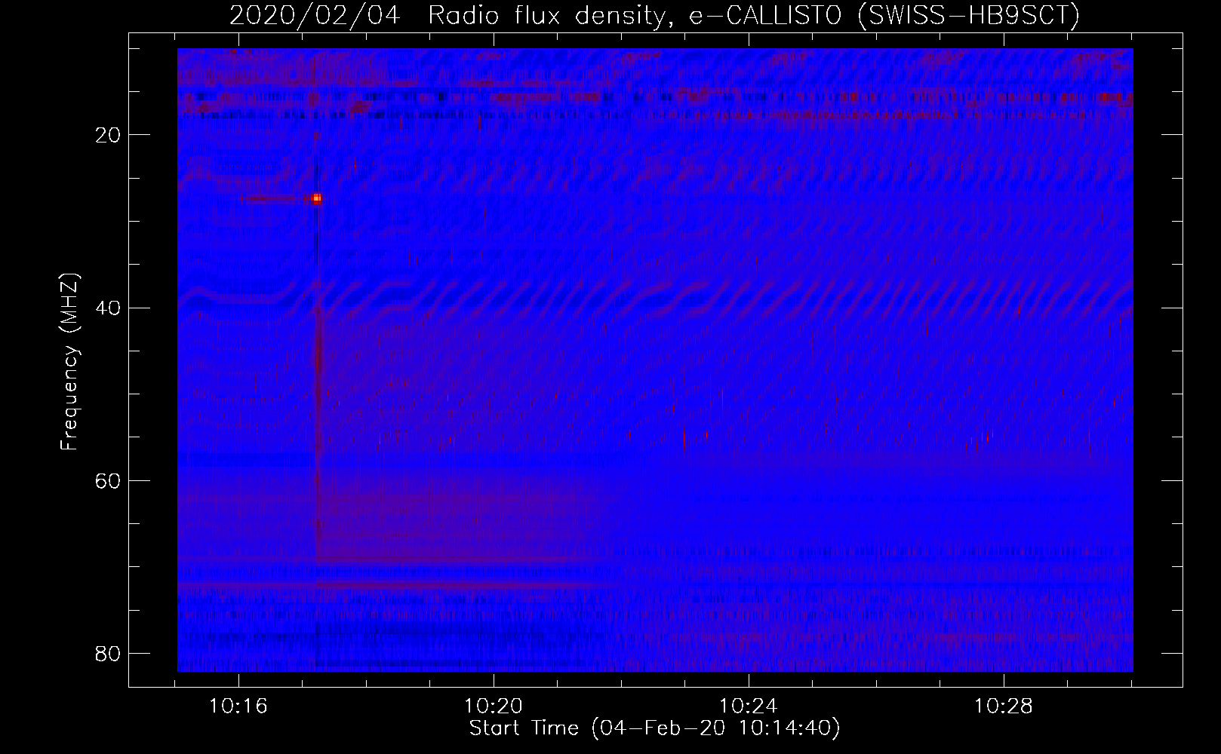The height and width of the screenshot is (754, 1221).
Task: Click the bright red burst spot near 27 MHz
Action: tap(317, 198)
